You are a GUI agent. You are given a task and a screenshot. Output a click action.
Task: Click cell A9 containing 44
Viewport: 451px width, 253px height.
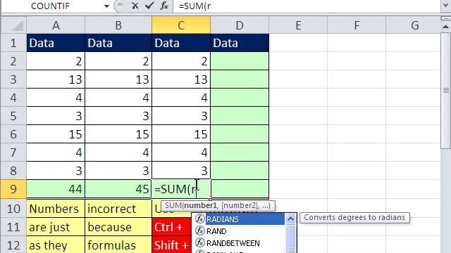(56, 189)
